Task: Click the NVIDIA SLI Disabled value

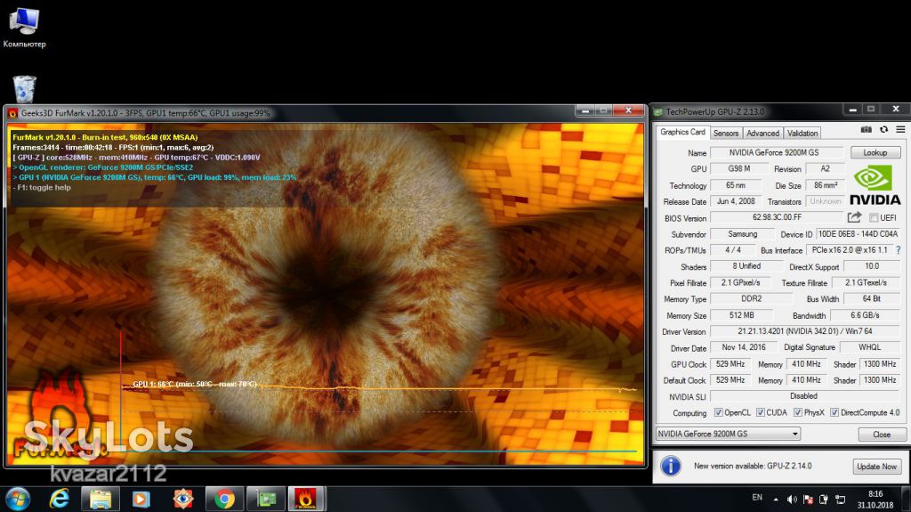Action: coord(805,396)
